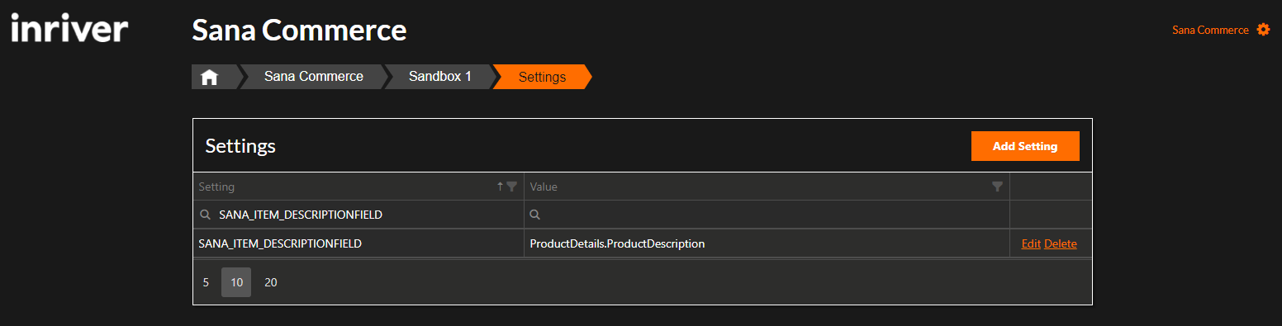The height and width of the screenshot is (326, 1282).
Task: Select the Settings breadcrumb
Action: pyautogui.click(x=542, y=77)
